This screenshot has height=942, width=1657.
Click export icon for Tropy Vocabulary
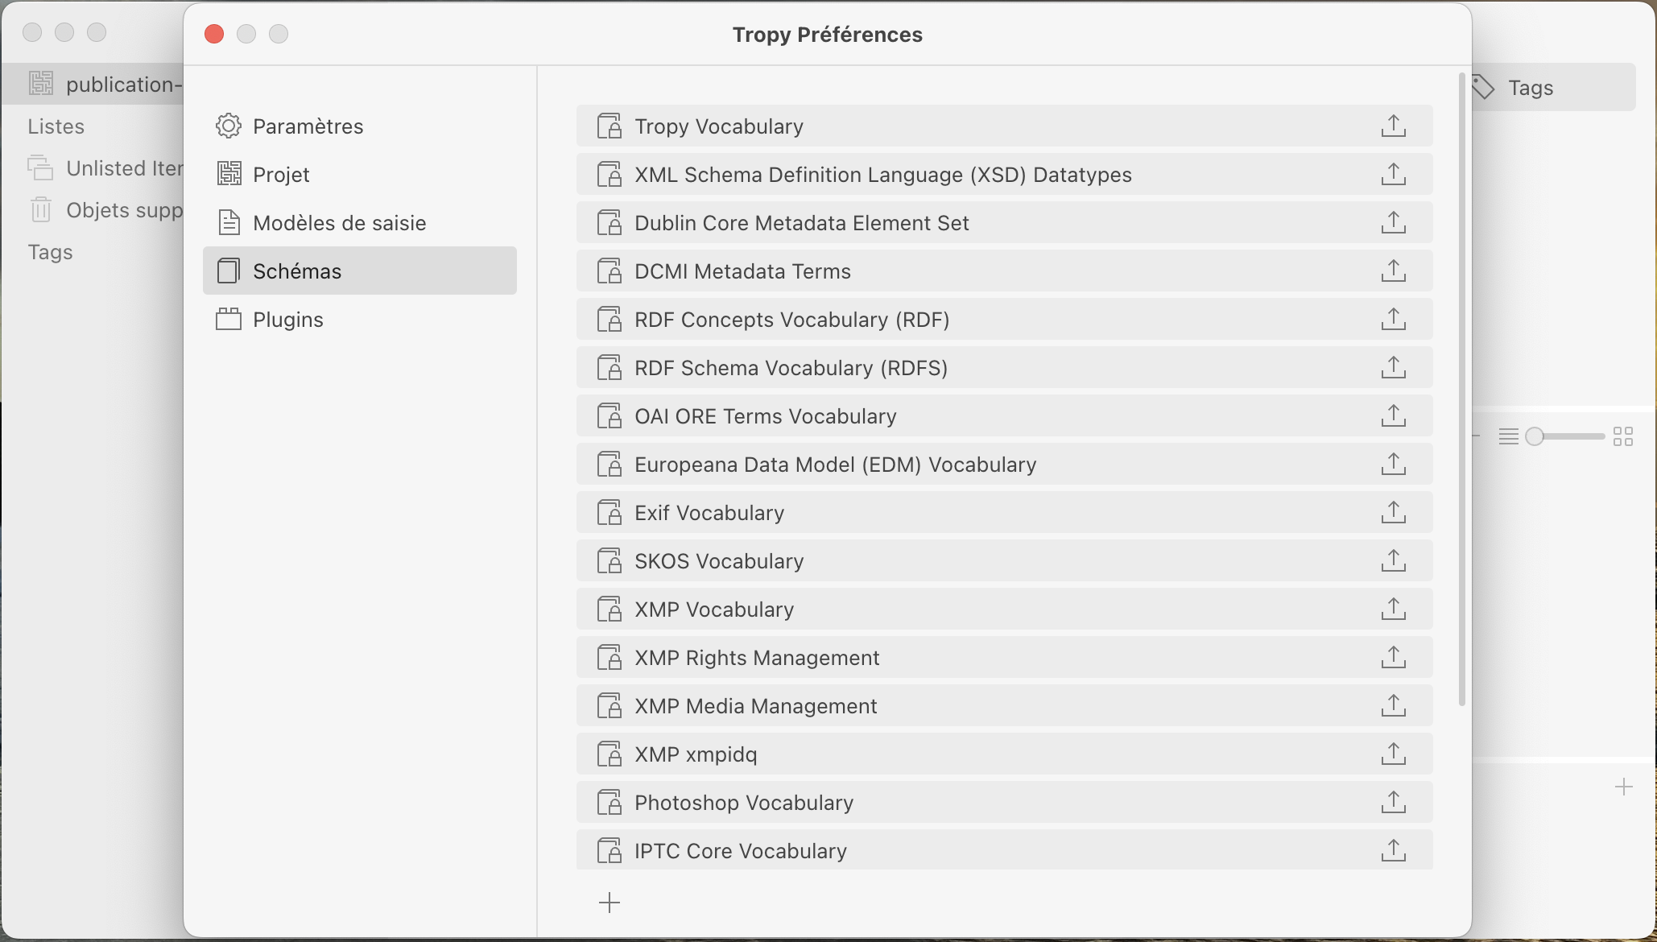click(1394, 126)
